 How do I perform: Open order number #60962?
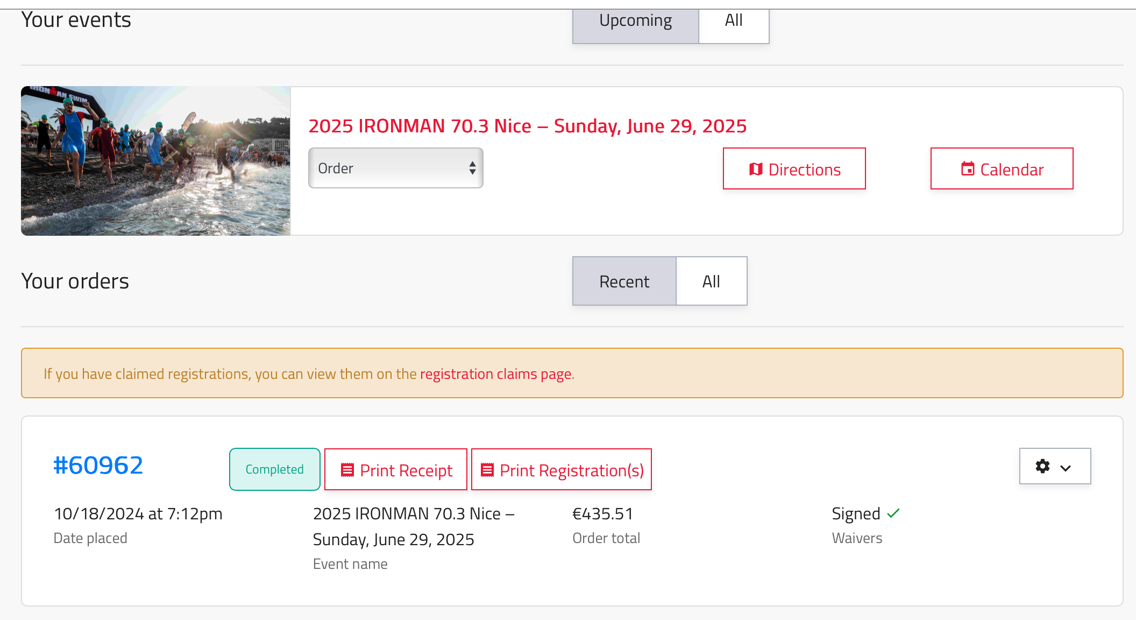pyautogui.click(x=98, y=465)
